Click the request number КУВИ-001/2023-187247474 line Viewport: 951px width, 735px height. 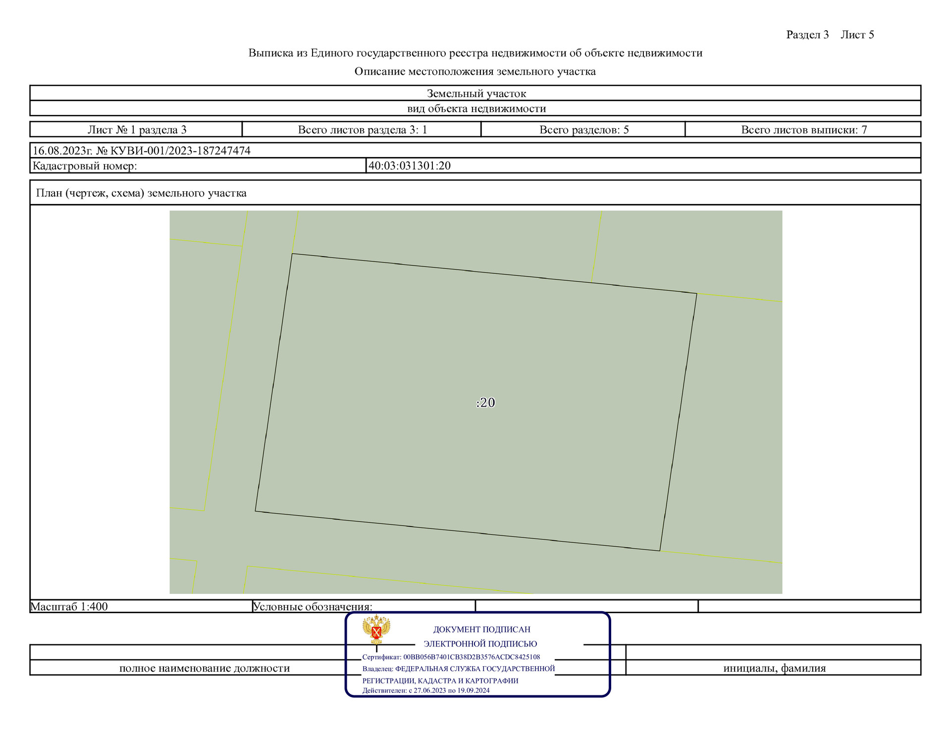(142, 151)
